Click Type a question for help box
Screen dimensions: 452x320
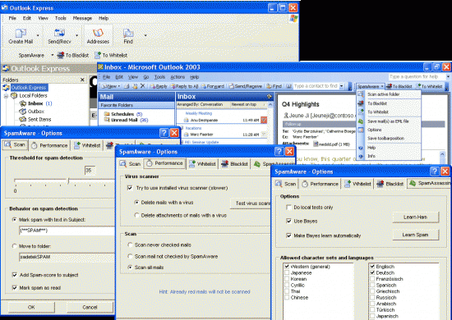pyautogui.click(x=417, y=76)
